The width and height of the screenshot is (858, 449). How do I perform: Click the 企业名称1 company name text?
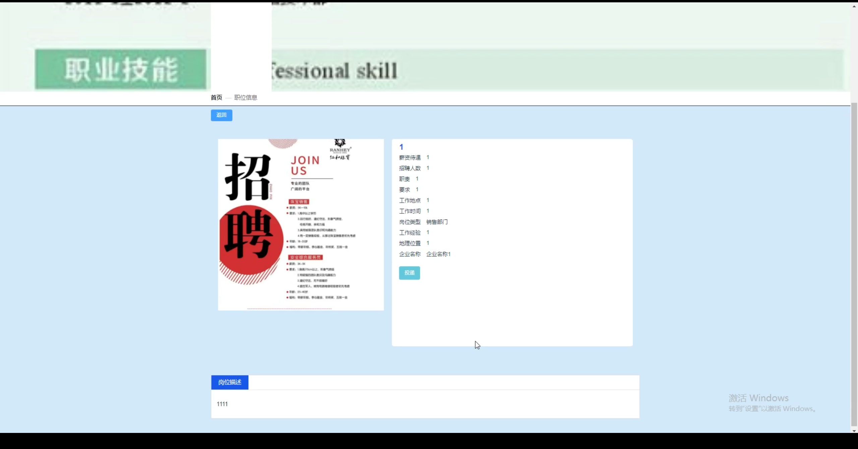438,254
